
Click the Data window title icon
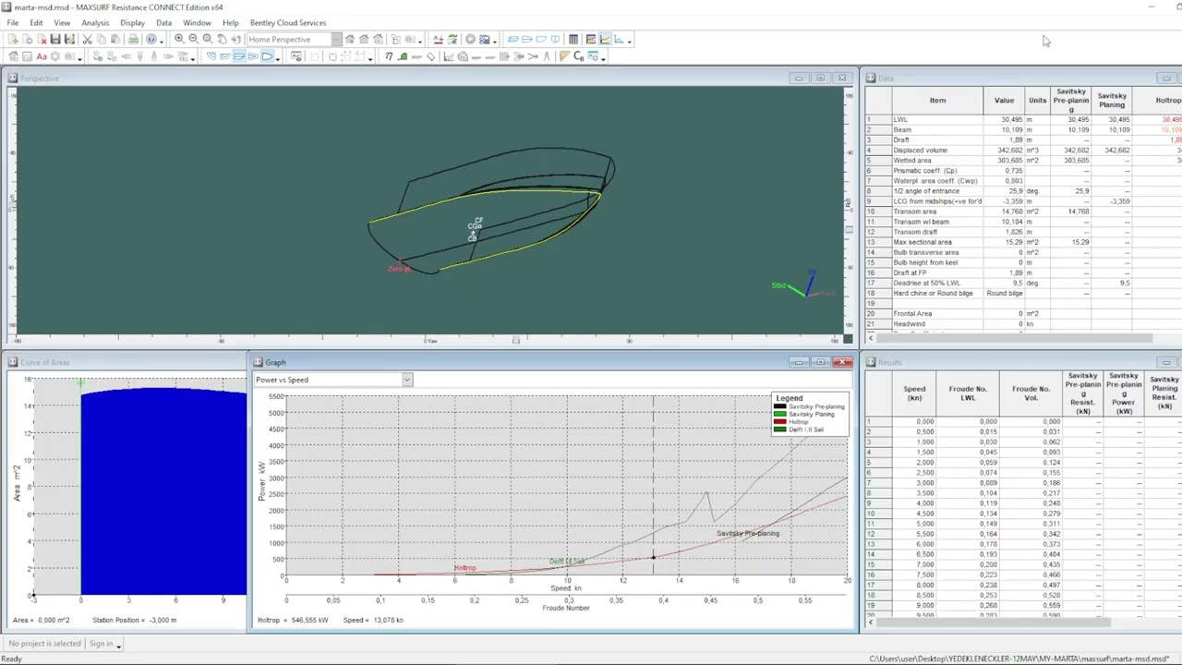[x=871, y=79]
